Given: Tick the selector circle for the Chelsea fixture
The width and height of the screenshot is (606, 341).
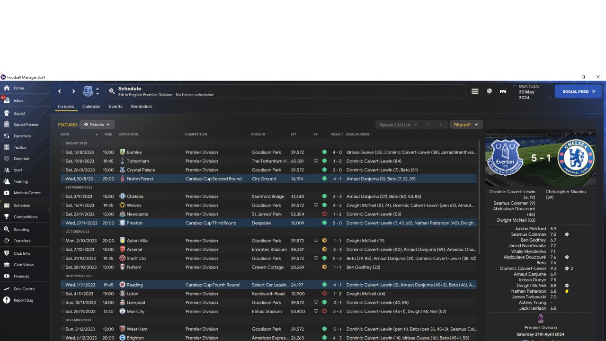Looking at the screenshot, I should click(63, 197).
